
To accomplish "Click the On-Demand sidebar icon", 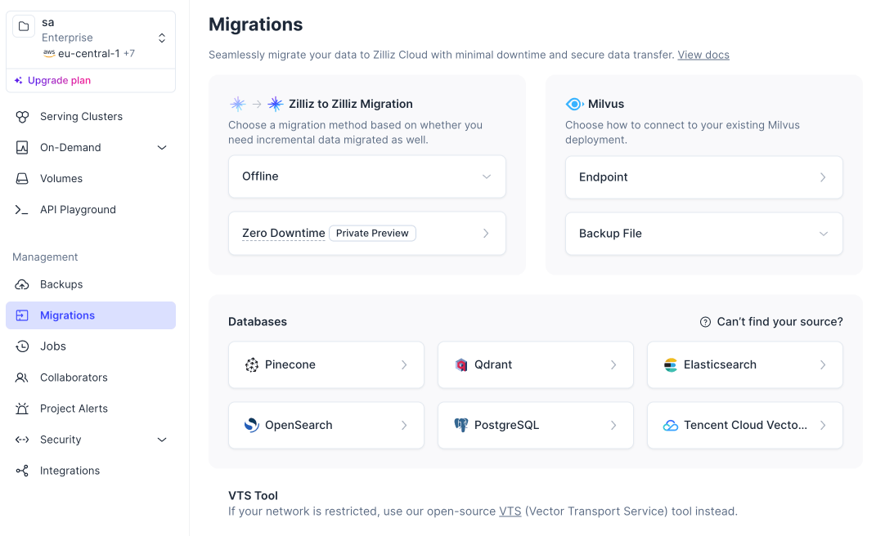I will [x=22, y=147].
